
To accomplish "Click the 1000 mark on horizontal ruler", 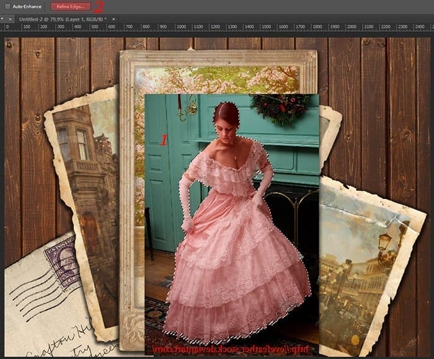I will coord(181,27).
